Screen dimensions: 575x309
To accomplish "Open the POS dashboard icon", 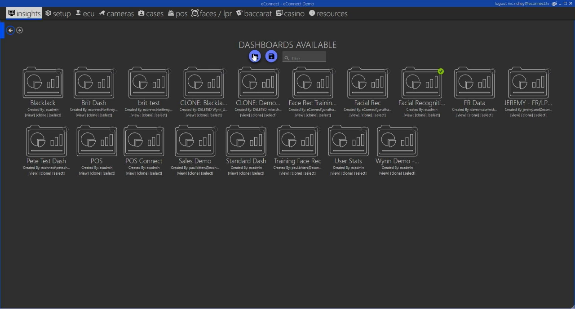I will tap(97, 141).
